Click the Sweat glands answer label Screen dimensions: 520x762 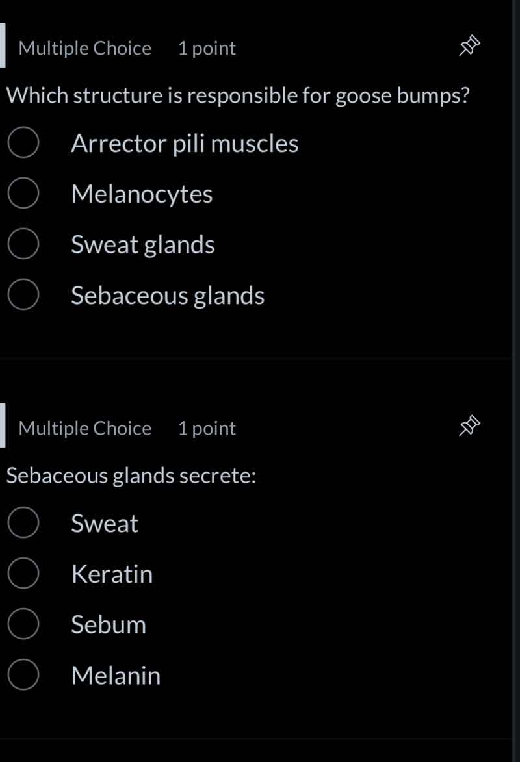pyautogui.click(x=143, y=245)
